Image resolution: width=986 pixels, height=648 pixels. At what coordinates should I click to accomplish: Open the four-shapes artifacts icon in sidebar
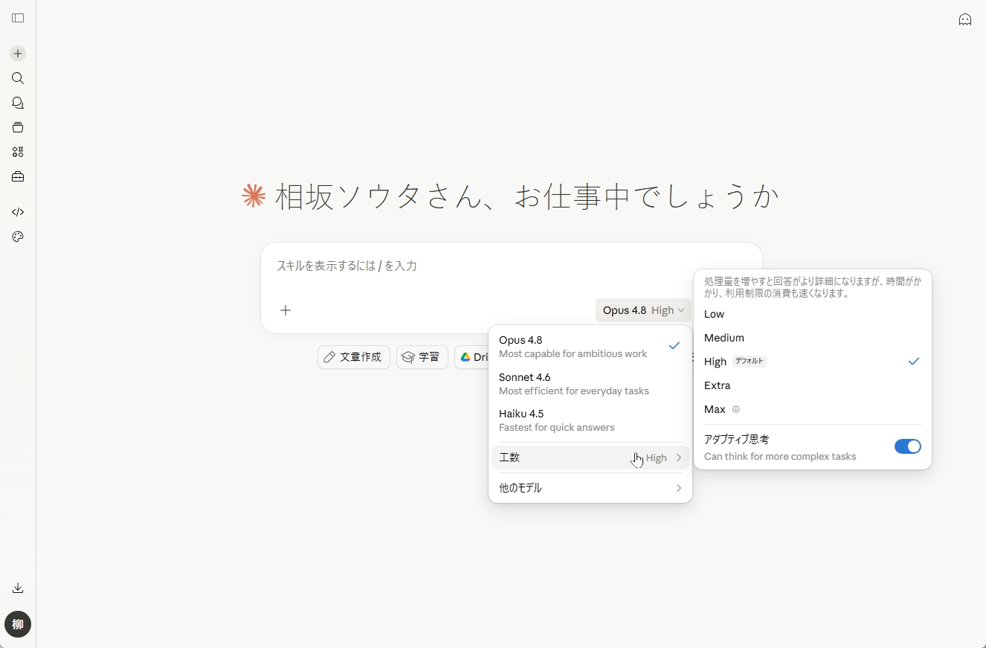(x=18, y=152)
